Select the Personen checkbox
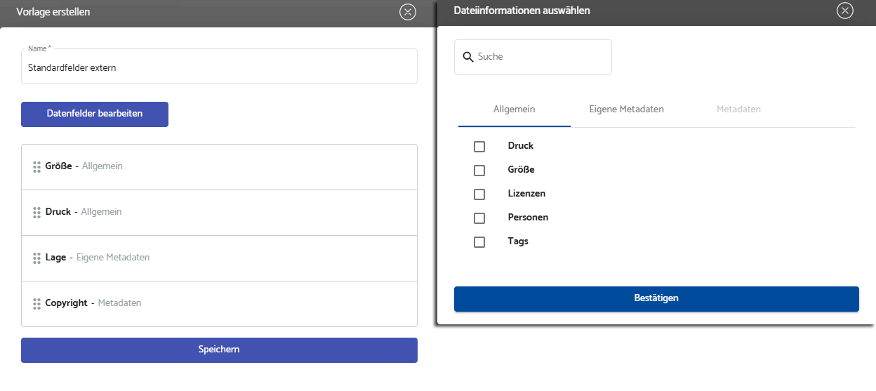Viewport: 876px width, 391px height. tap(479, 218)
